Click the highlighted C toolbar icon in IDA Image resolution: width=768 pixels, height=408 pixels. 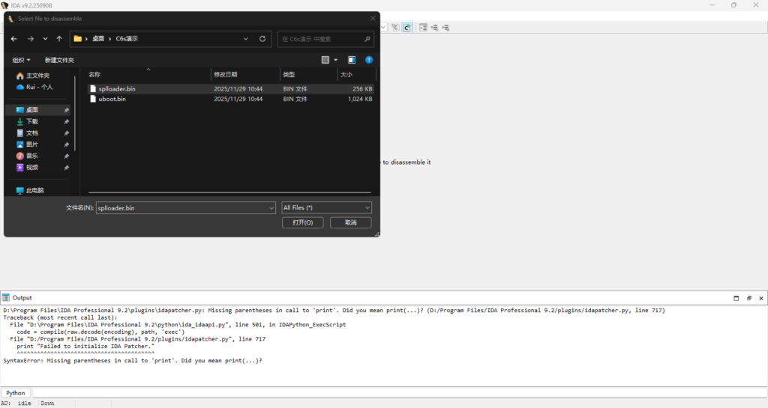[x=406, y=27]
